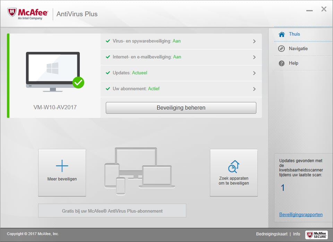Minimize the McAfee window
333x242 pixels.
(x=309, y=10)
